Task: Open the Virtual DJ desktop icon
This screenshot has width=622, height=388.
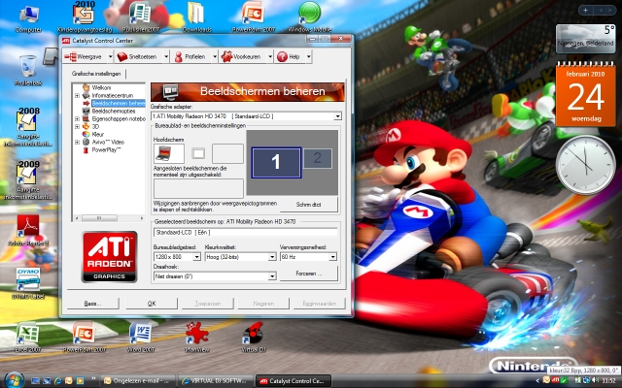Action: click(253, 337)
